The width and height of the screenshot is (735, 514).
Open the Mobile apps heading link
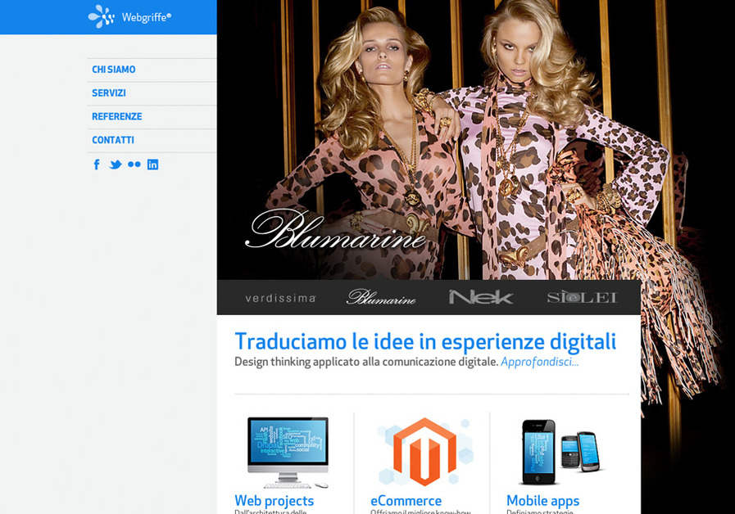[x=542, y=500]
